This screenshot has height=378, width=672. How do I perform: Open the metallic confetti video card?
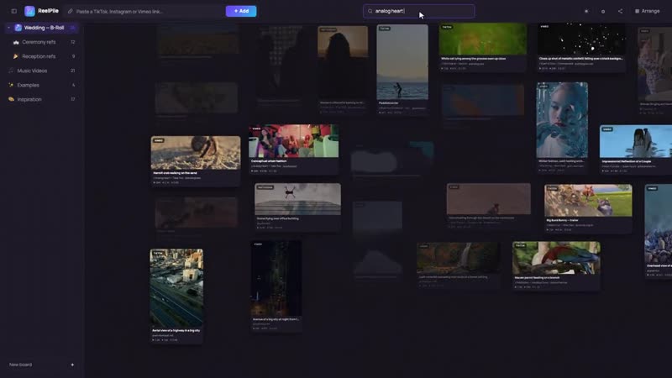point(581,47)
